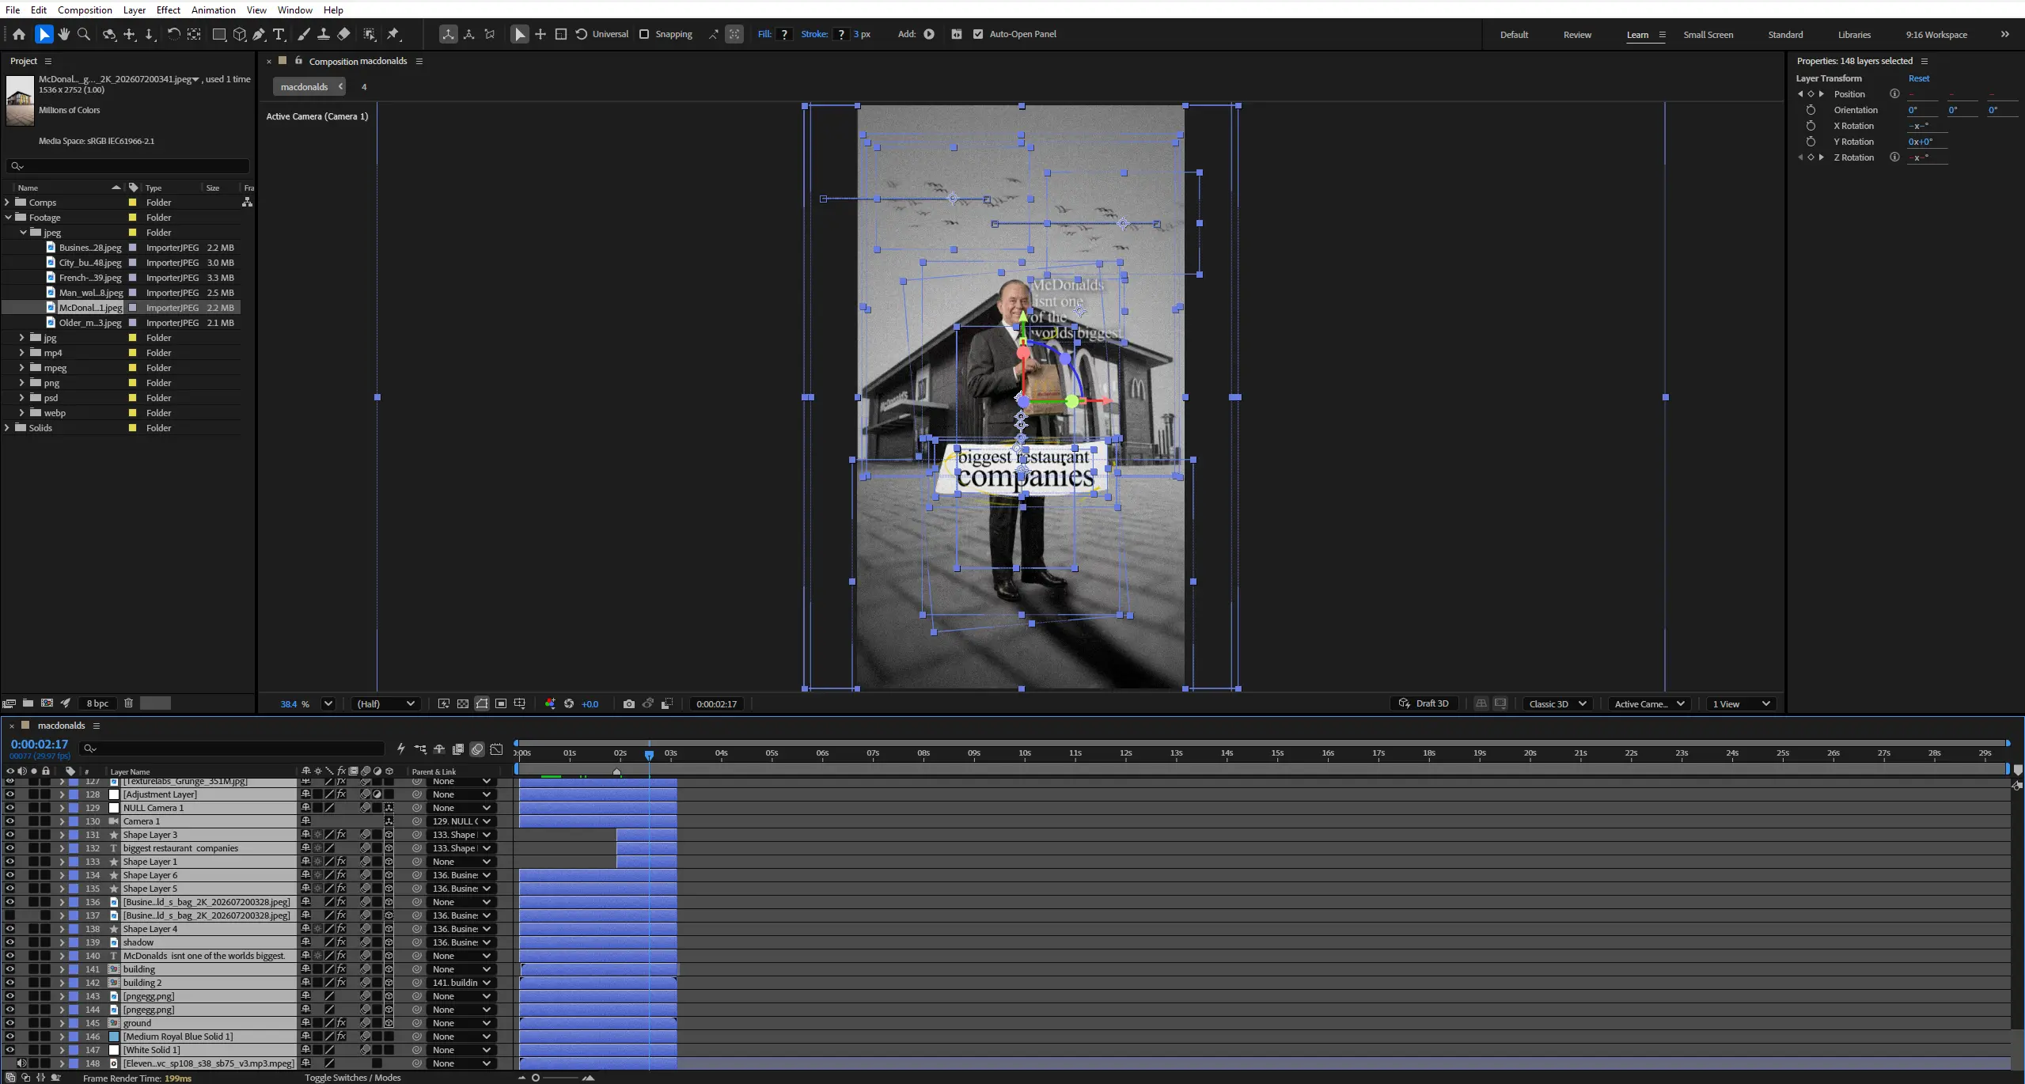This screenshot has height=1084, width=2025.
Task: Click the 8 bpc color depth button
Action: click(97, 703)
